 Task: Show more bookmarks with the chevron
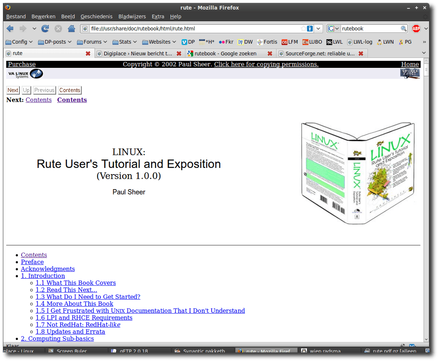coord(424,42)
